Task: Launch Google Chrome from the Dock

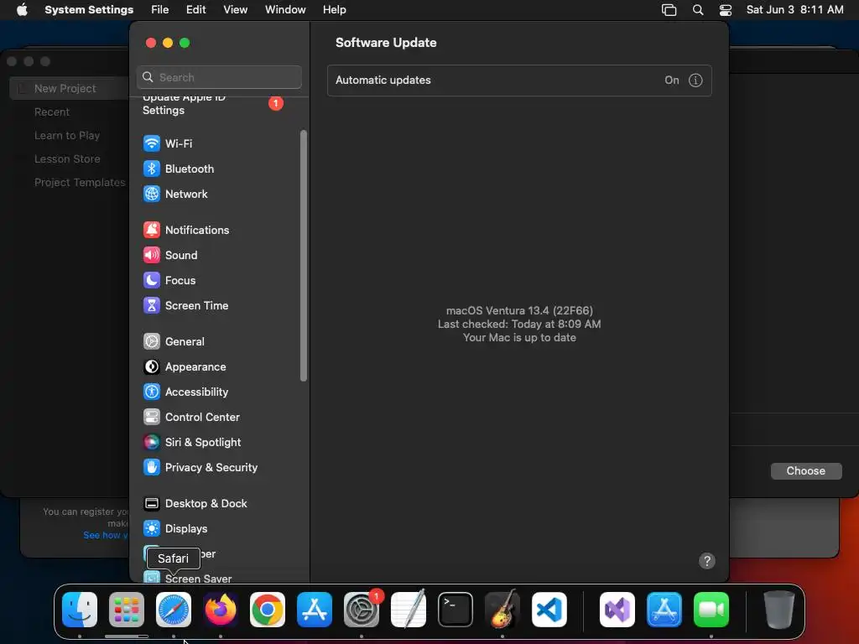Action: [268, 610]
